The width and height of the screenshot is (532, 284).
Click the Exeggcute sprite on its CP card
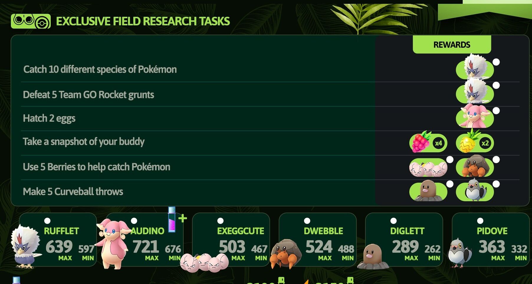click(x=204, y=262)
